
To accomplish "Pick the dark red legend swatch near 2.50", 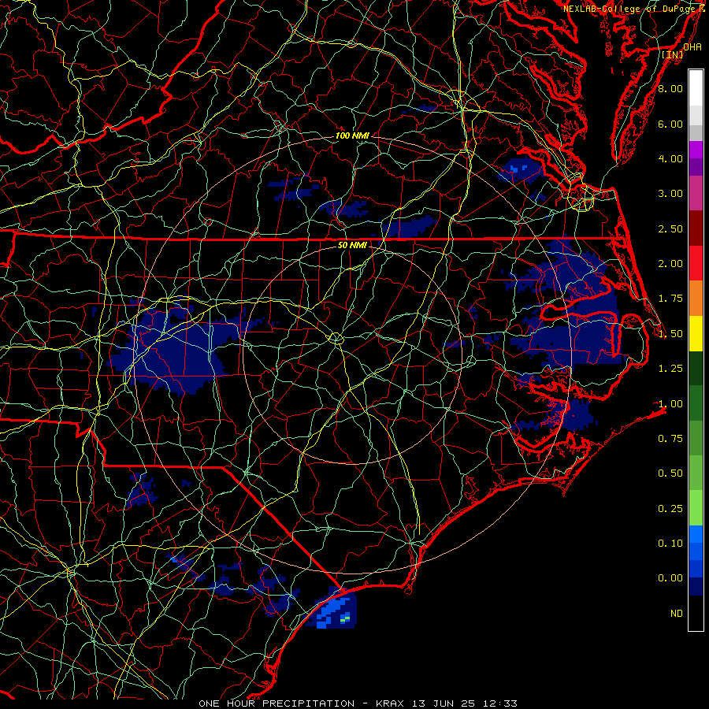I will click(x=696, y=228).
